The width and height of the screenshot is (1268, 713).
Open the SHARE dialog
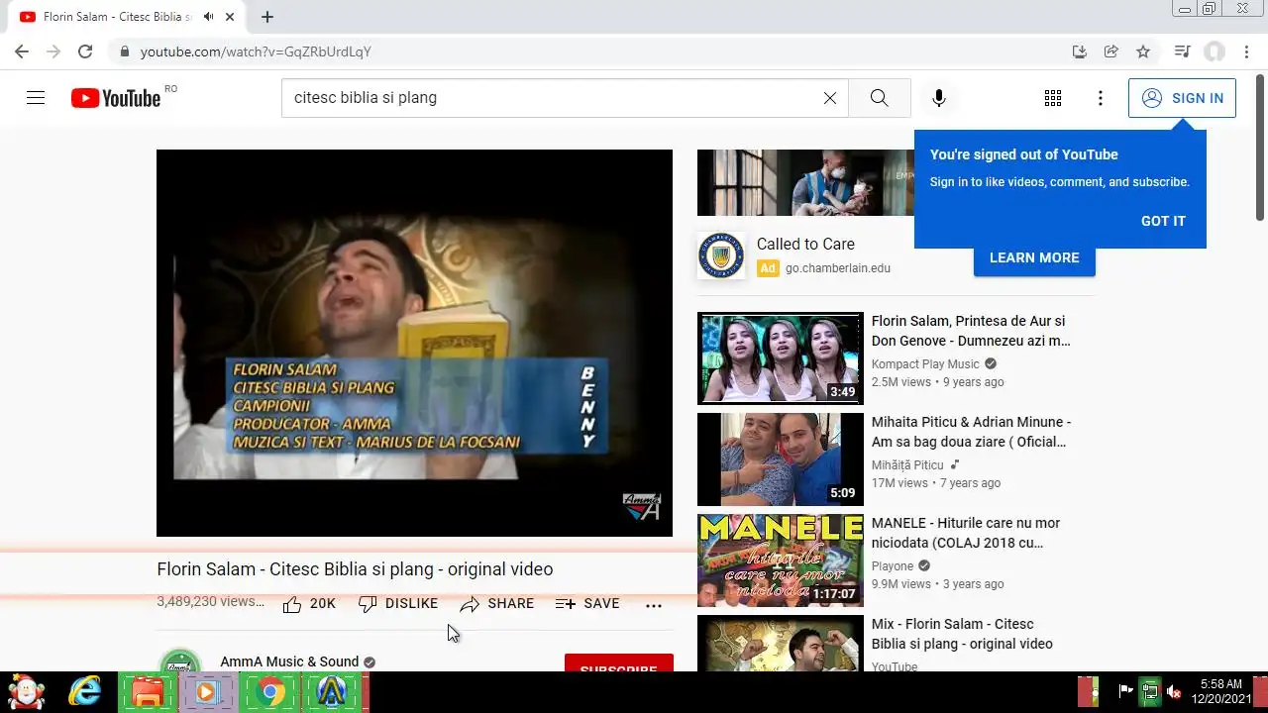(x=497, y=604)
